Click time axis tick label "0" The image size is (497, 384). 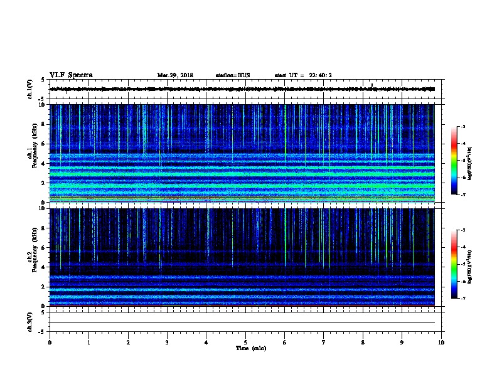click(x=50, y=343)
